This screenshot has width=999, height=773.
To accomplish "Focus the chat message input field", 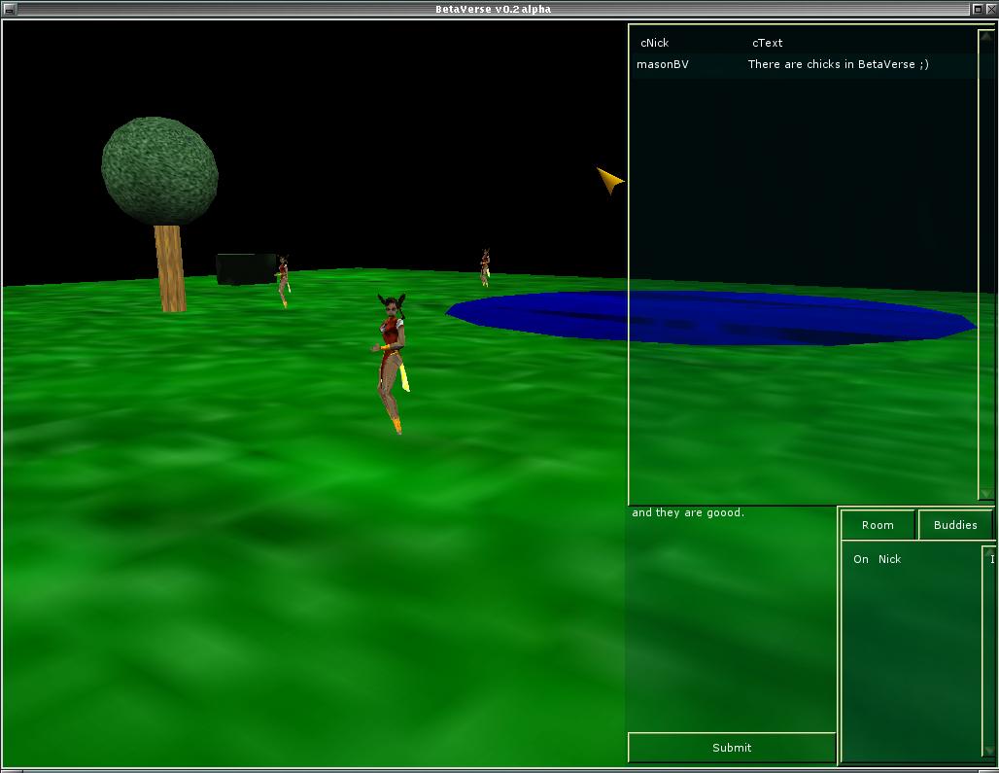I will coord(732,618).
